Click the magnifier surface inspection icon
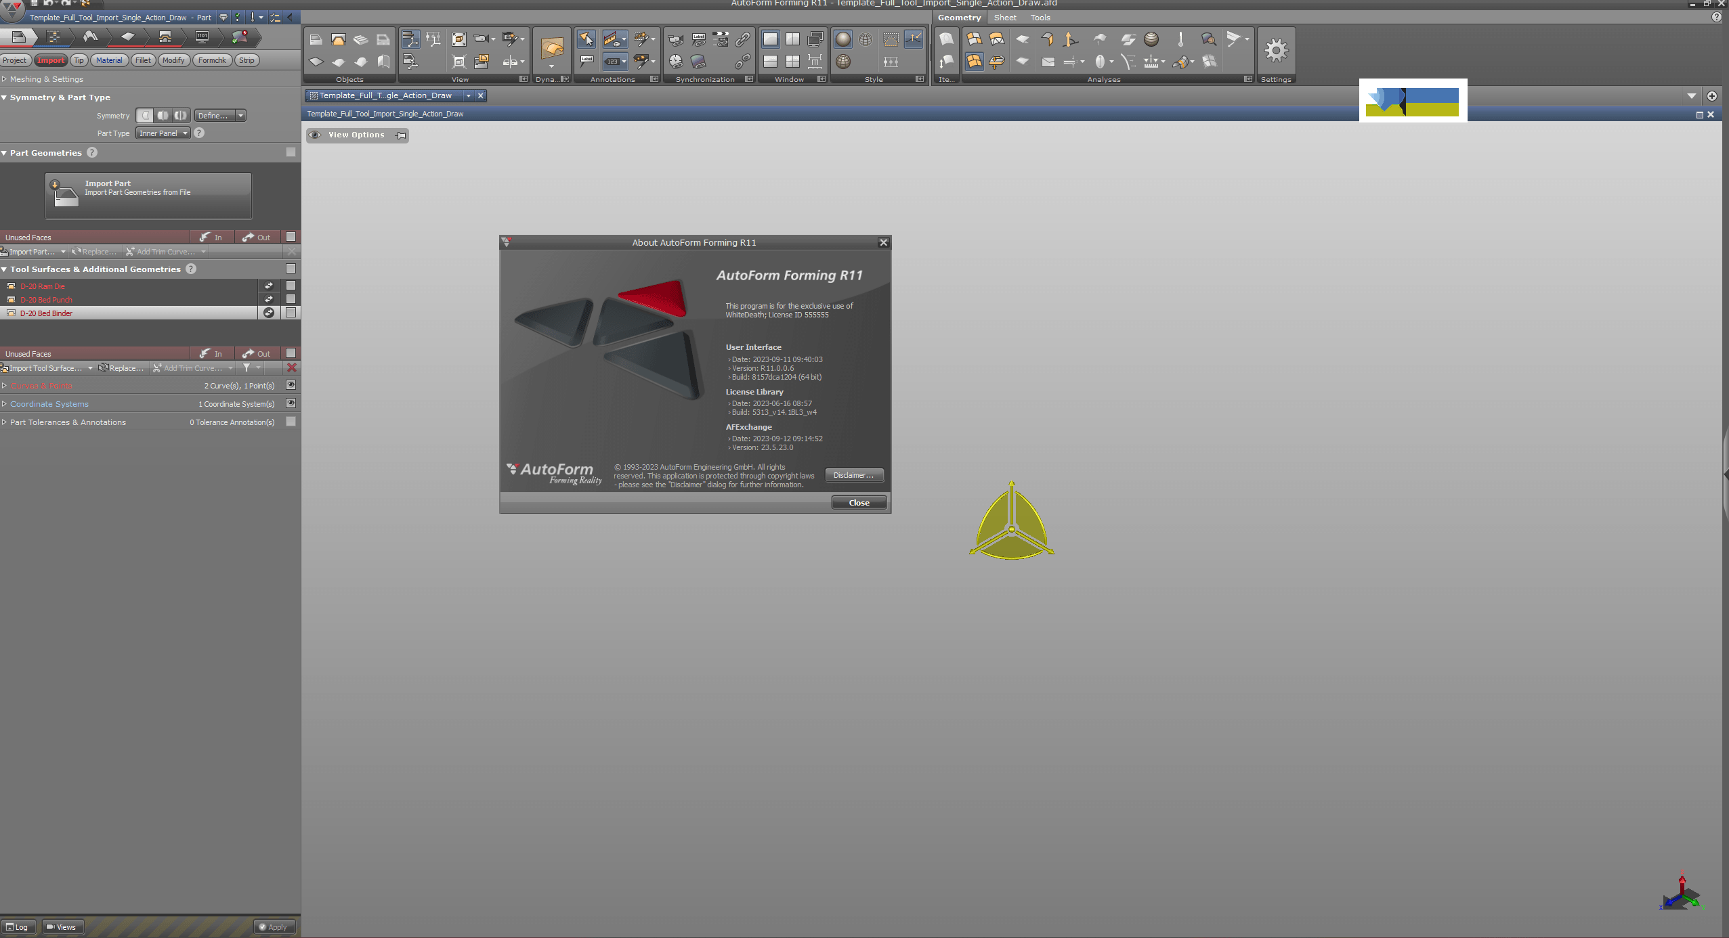This screenshot has height=938, width=1729. 1209,39
